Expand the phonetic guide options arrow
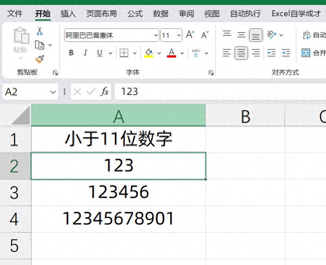Image resolution: width=326 pixels, height=265 pixels. tap(206, 54)
